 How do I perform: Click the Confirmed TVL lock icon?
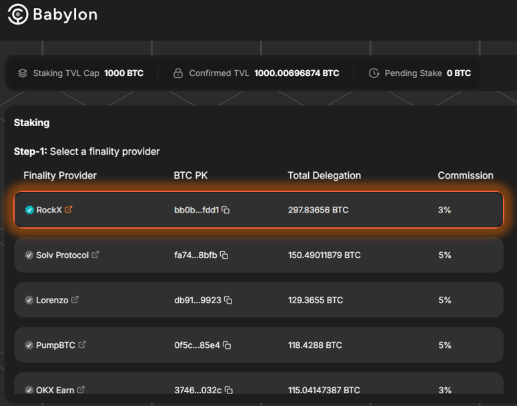(x=178, y=73)
